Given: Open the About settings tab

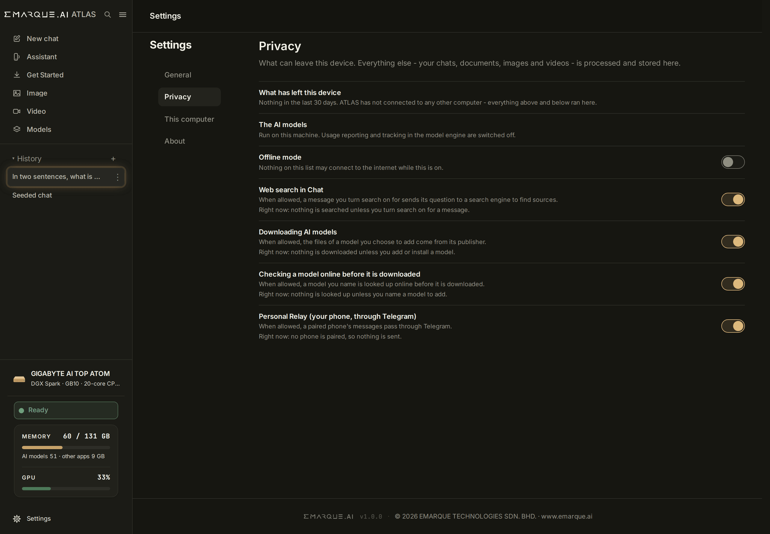Looking at the screenshot, I should click(x=189, y=141).
